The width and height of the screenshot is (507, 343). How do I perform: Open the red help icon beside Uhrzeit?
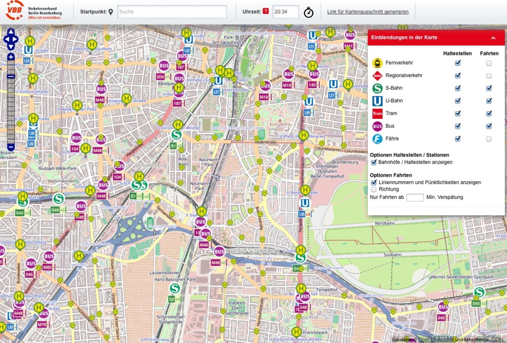[x=266, y=11]
